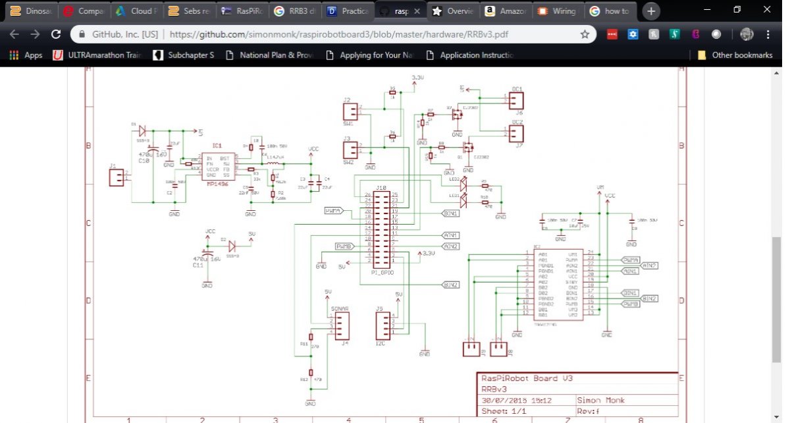Click the 'Sheet: 1/1' text
This screenshot has height=423, width=790.
coord(503,411)
